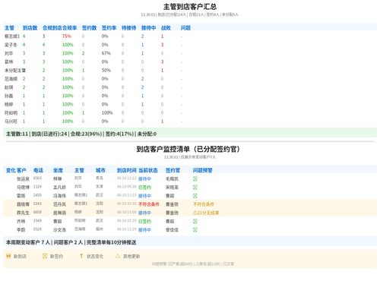Click the 主管 header in the summary table
380x281 pixels.
click(x=9, y=28)
